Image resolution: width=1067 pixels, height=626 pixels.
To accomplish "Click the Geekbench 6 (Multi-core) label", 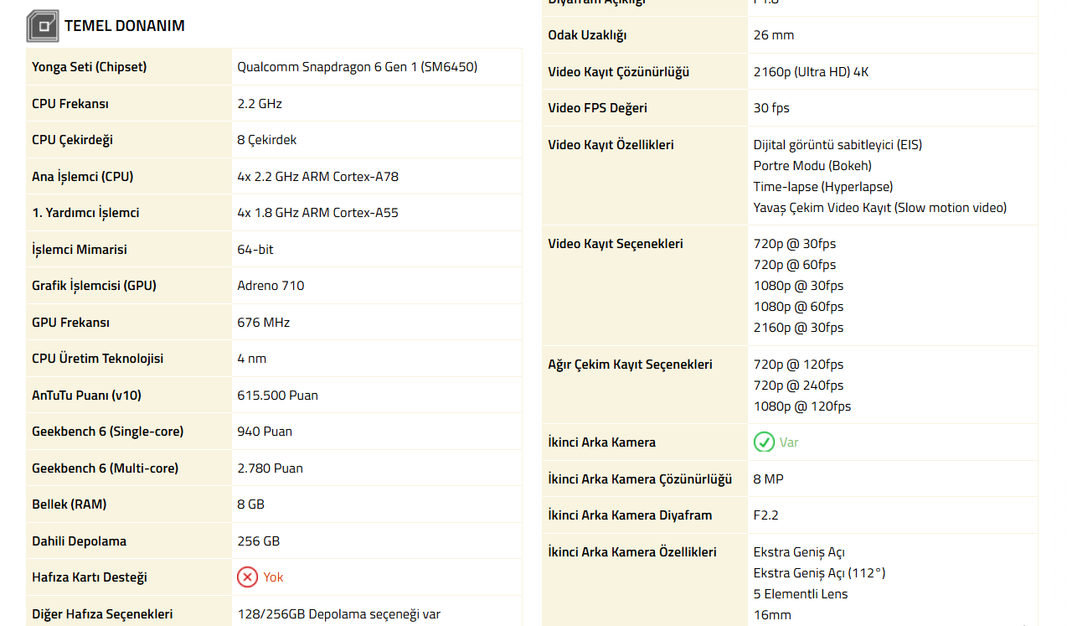I will (105, 468).
